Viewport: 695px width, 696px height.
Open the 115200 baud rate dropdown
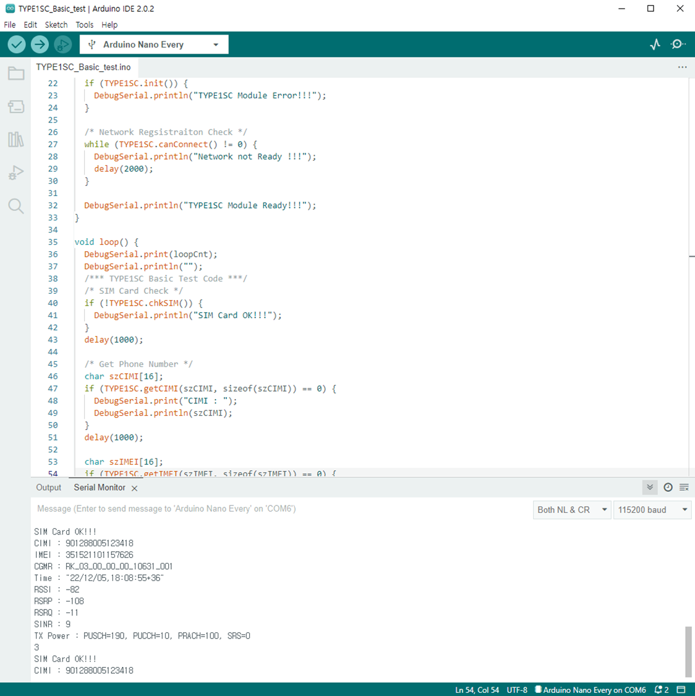(x=652, y=510)
